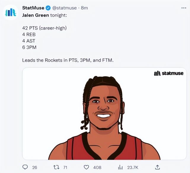Click the 26 replies count
The width and height of the screenshot is (190, 173).
[x=35, y=167]
